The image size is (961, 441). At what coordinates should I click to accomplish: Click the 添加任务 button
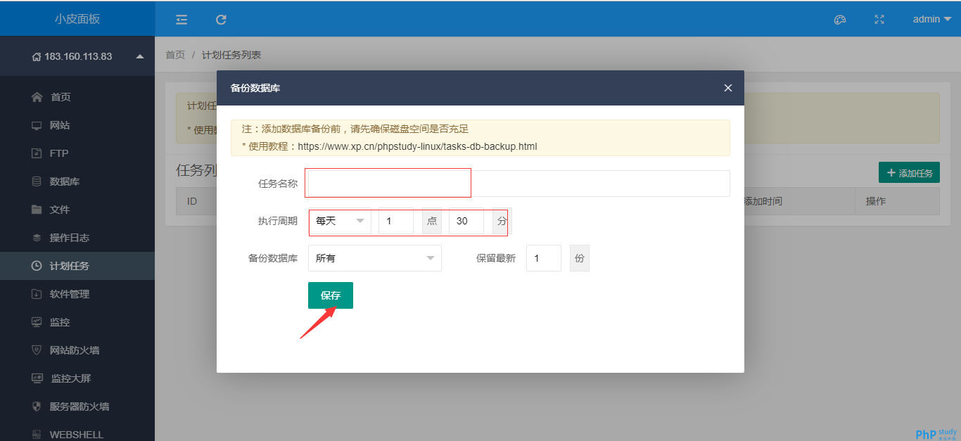click(x=909, y=172)
